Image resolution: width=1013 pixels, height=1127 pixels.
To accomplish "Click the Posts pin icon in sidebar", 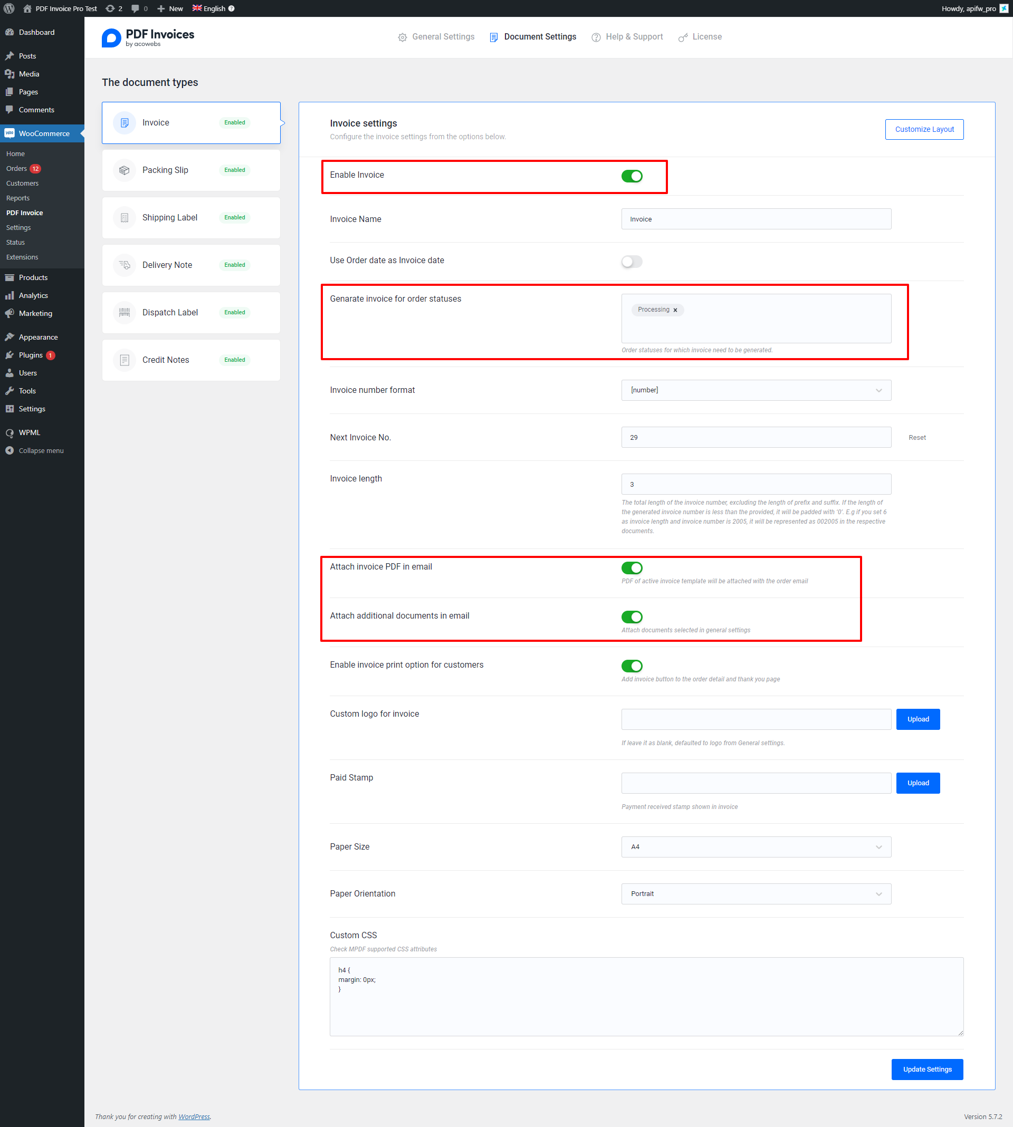I will [9, 56].
